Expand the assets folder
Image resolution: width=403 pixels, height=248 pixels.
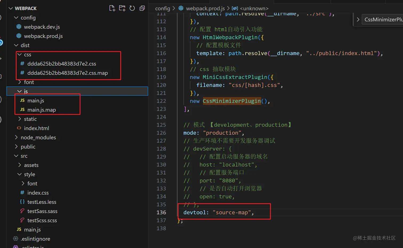[x=19, y=165]
